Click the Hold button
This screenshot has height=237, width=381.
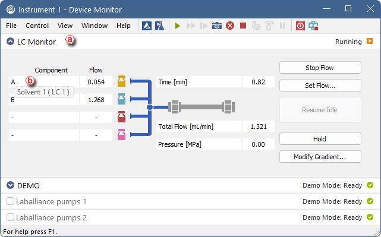coord(320,139)
